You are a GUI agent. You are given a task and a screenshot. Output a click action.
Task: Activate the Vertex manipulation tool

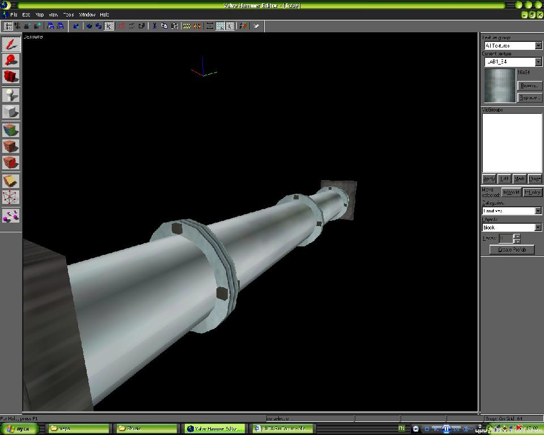[11, 197]
